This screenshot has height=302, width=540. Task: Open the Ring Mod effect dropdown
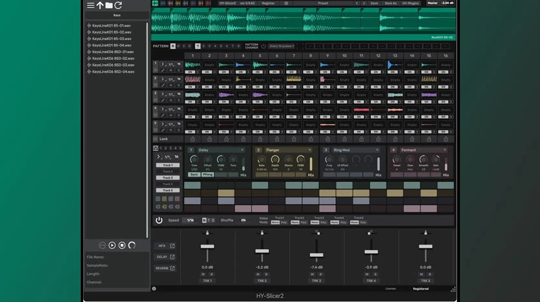(x=356, y=150)
